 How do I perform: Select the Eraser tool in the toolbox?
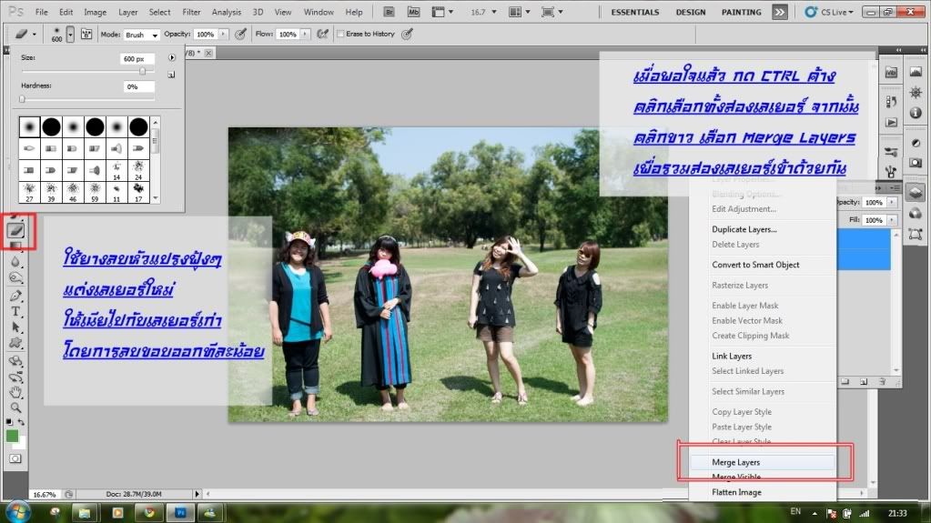point(16,230)
